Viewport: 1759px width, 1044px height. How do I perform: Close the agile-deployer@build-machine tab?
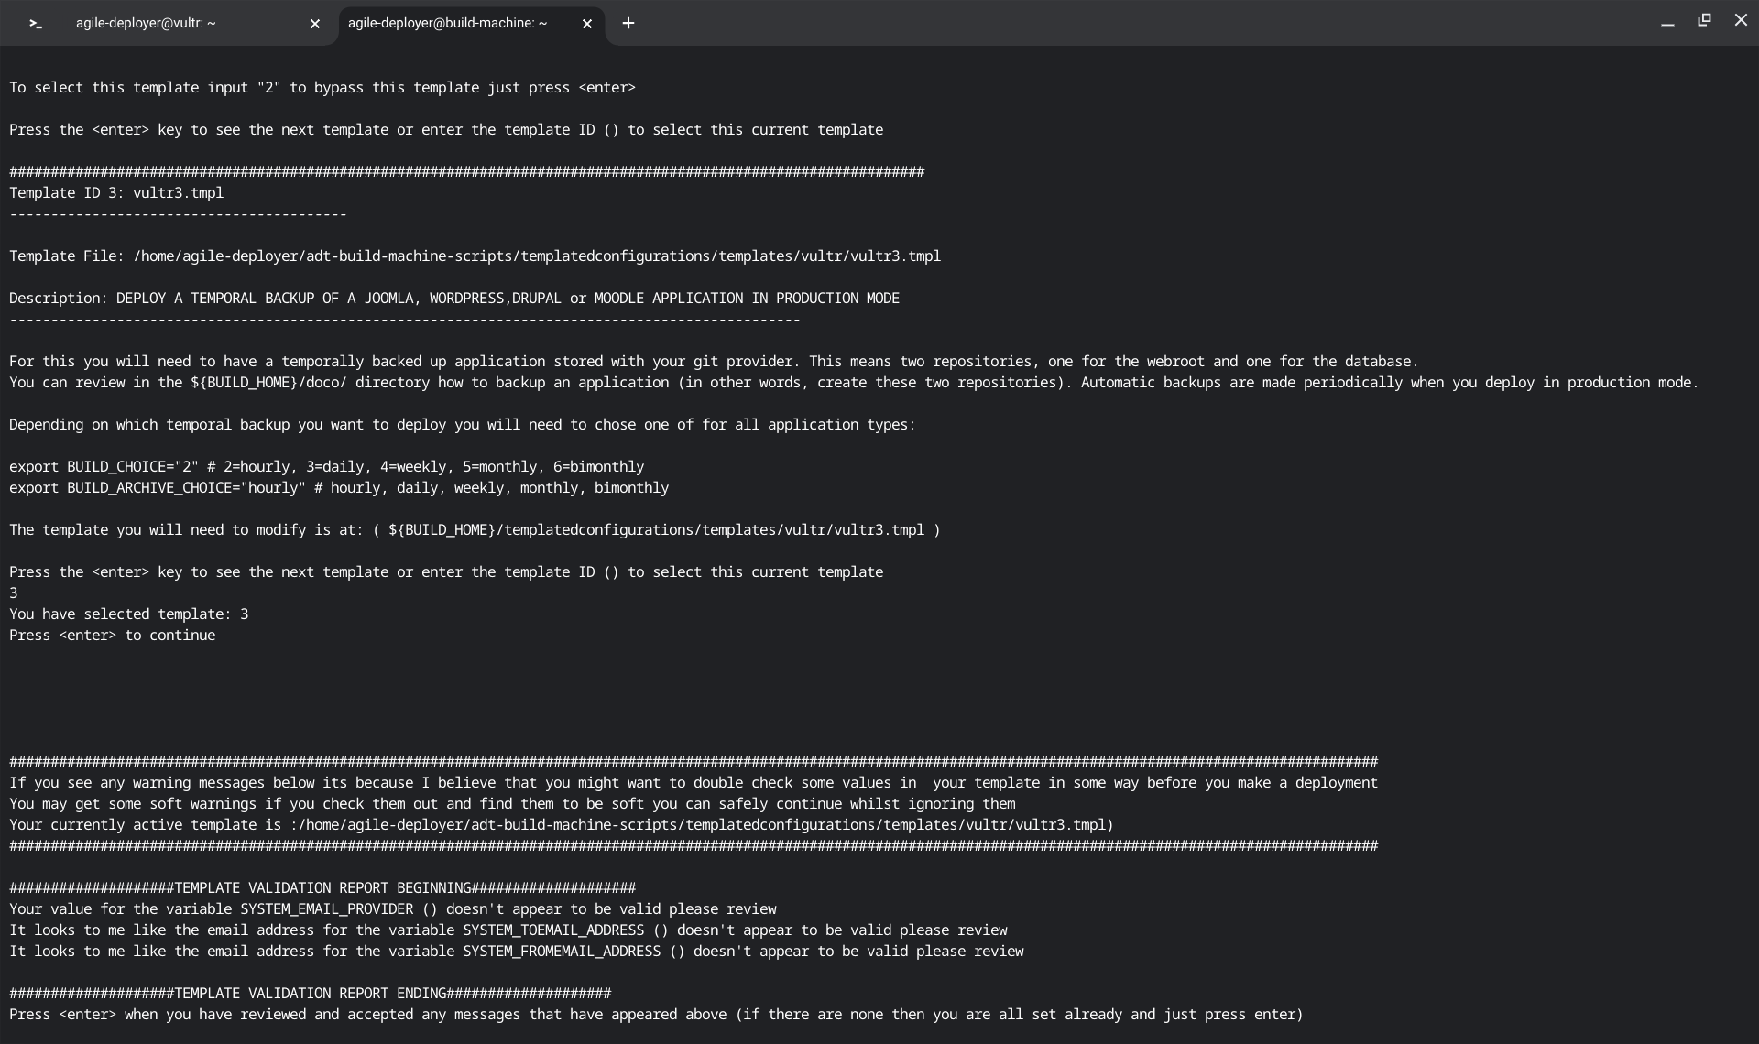587,24
